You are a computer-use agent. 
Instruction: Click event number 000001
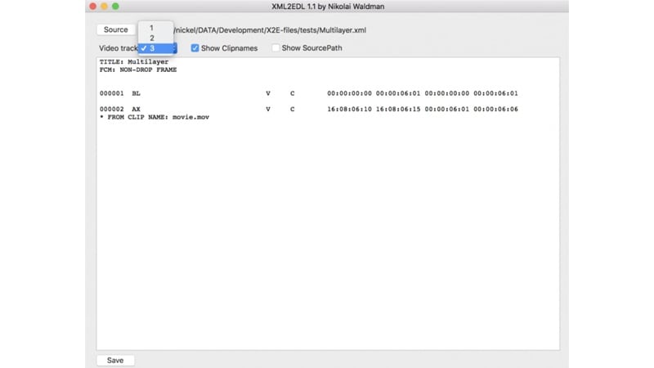pos(111,93)
